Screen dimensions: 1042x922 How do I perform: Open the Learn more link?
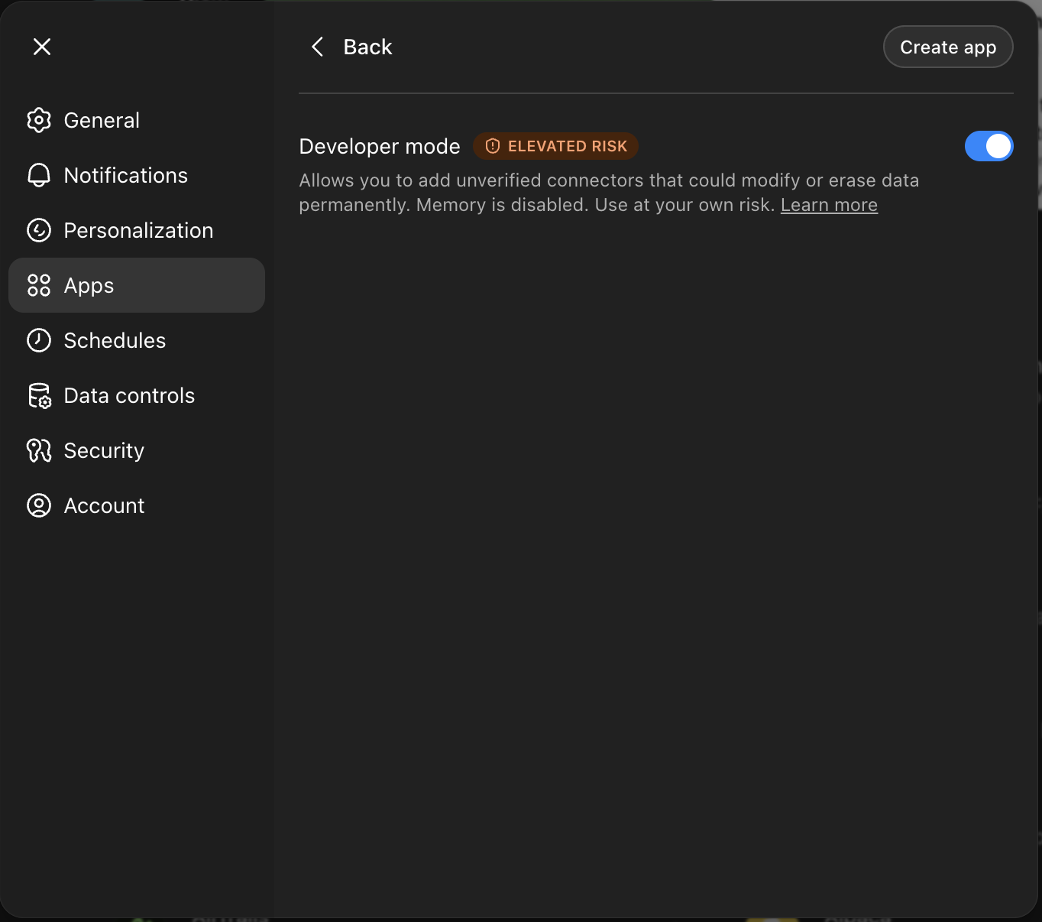pyautogui.click(x=829, y=205)
